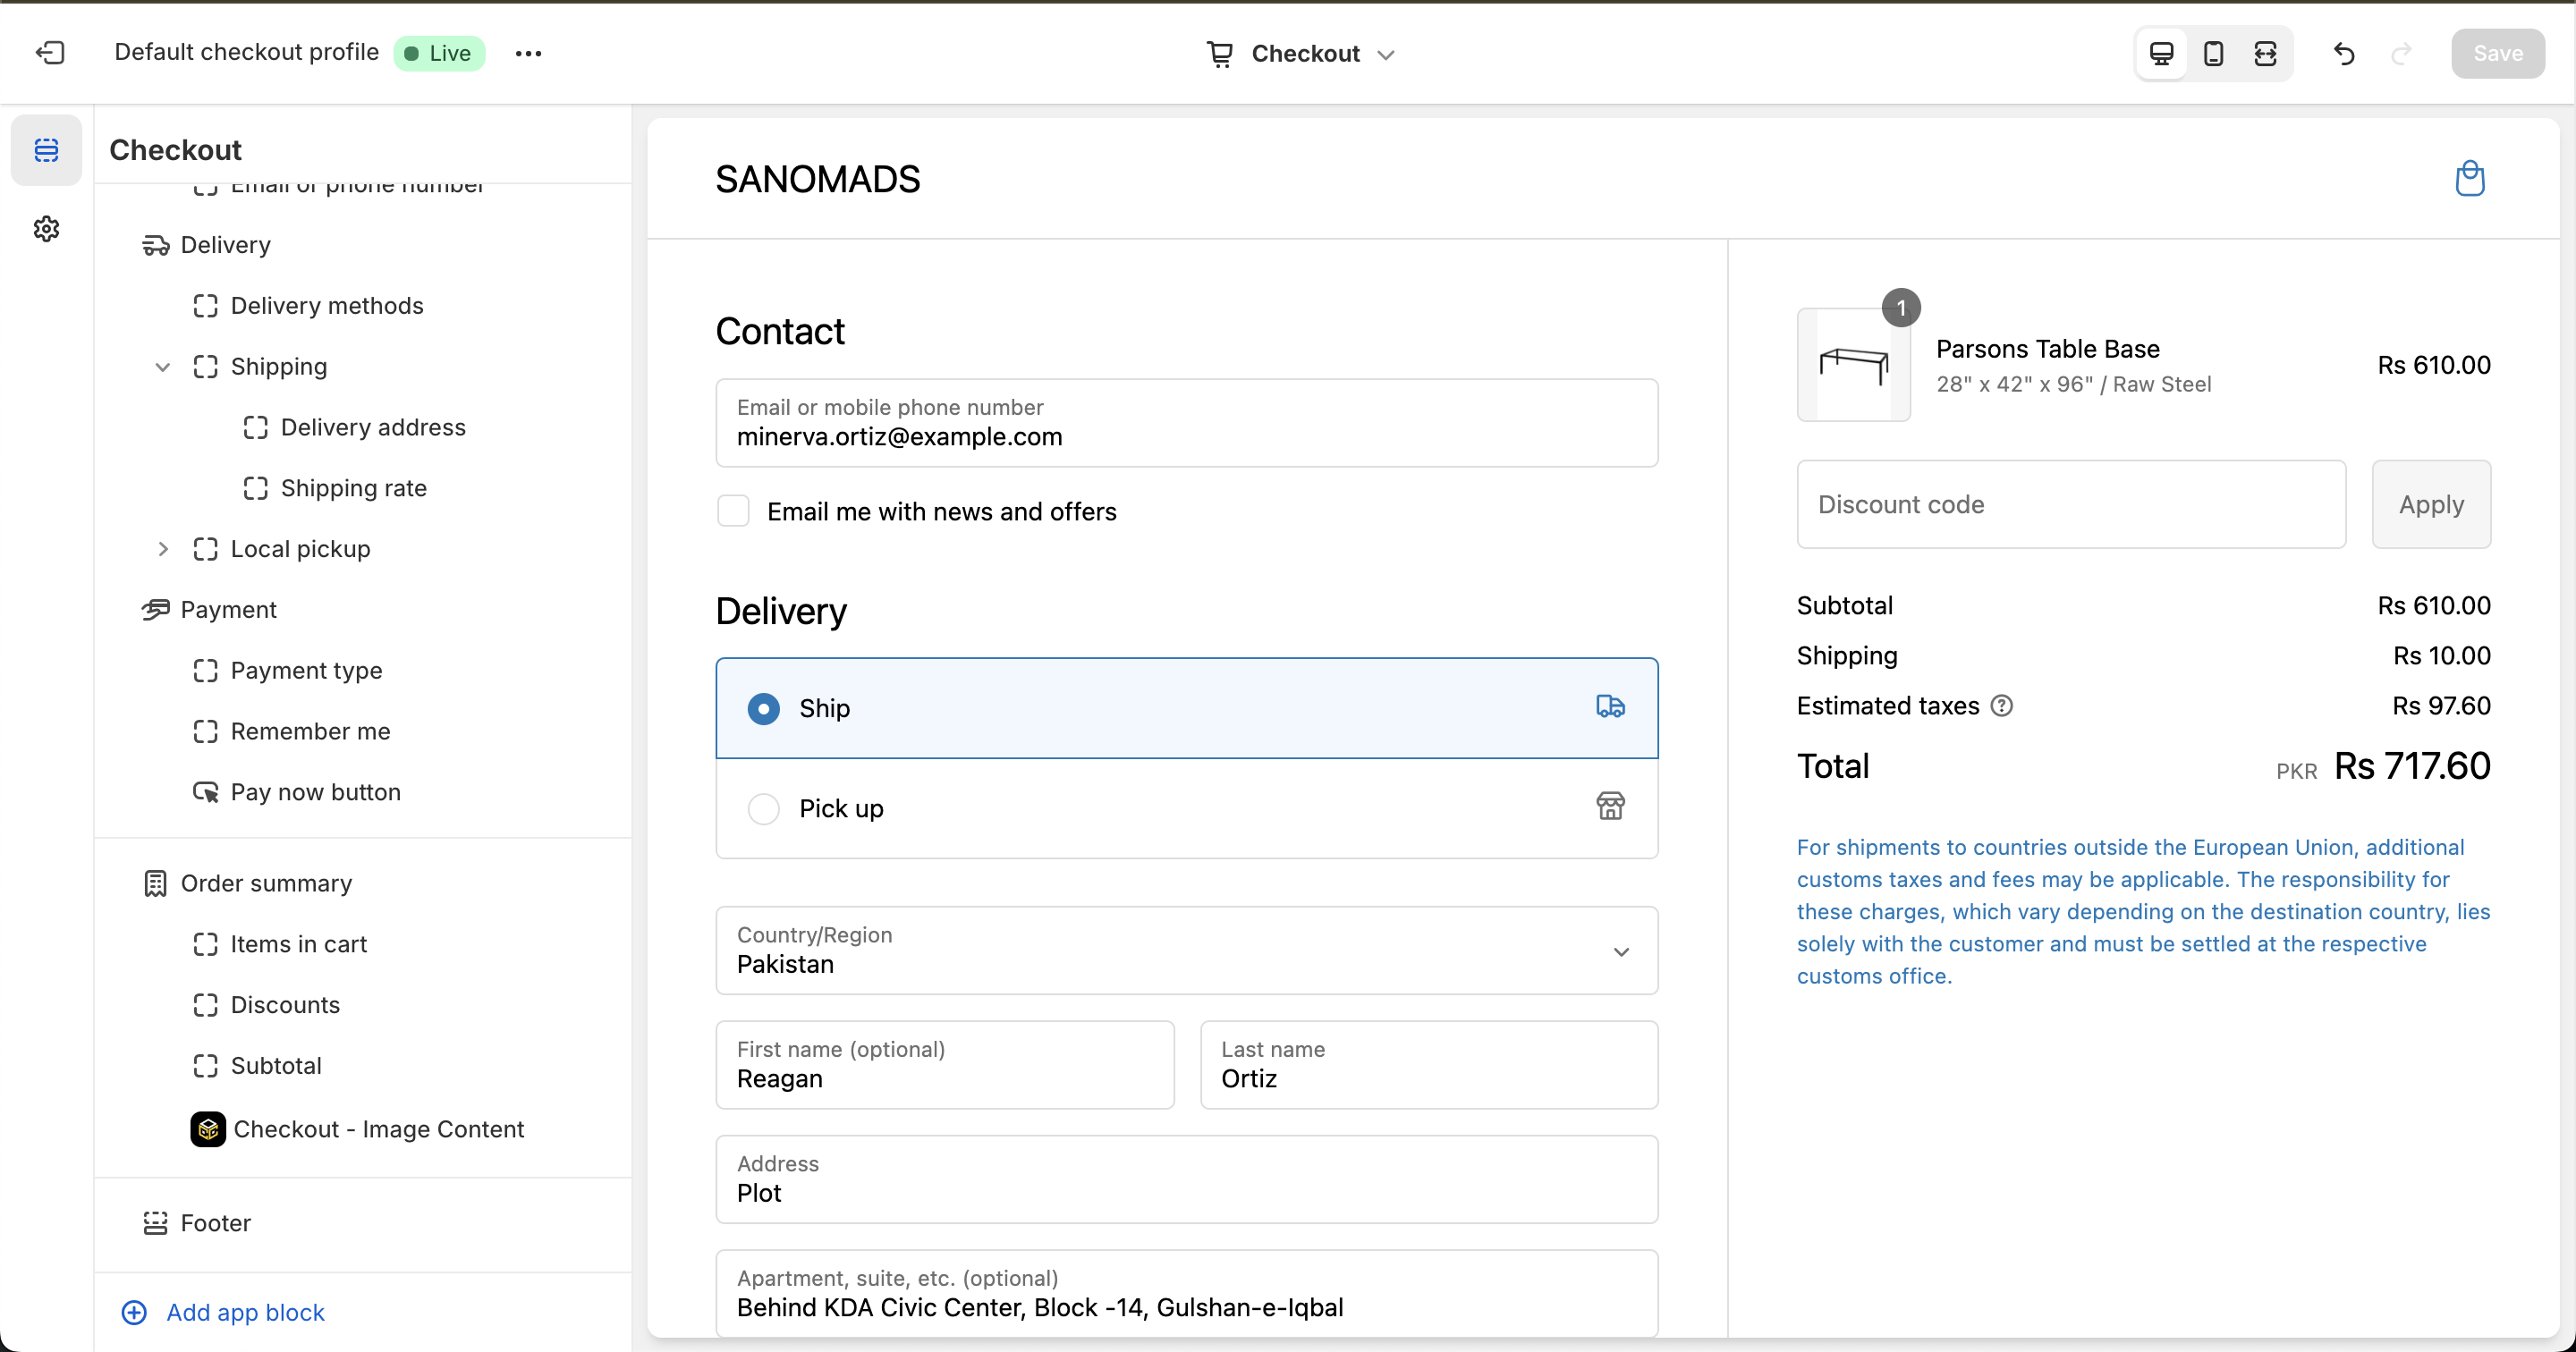Screen dimensions: 2576x1352
Task: Open the settings gear in sidebar
Action: [x=46, y=229]
